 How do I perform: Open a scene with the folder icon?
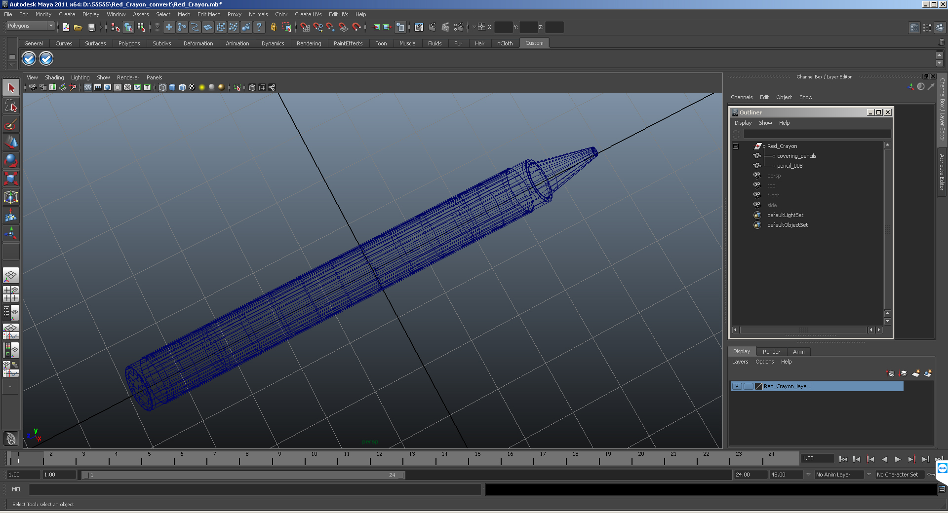click(78, 27)
